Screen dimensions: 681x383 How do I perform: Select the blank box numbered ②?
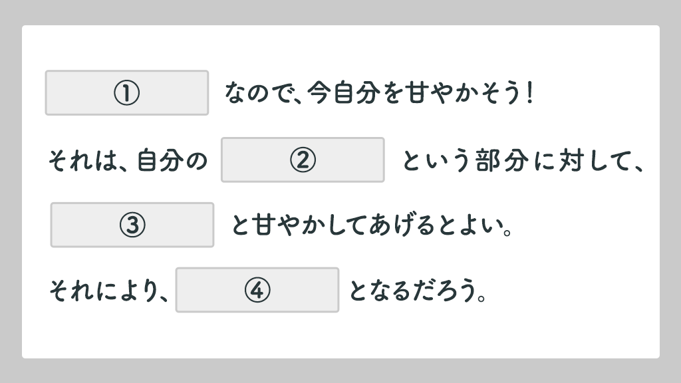[x=303, y=160]
